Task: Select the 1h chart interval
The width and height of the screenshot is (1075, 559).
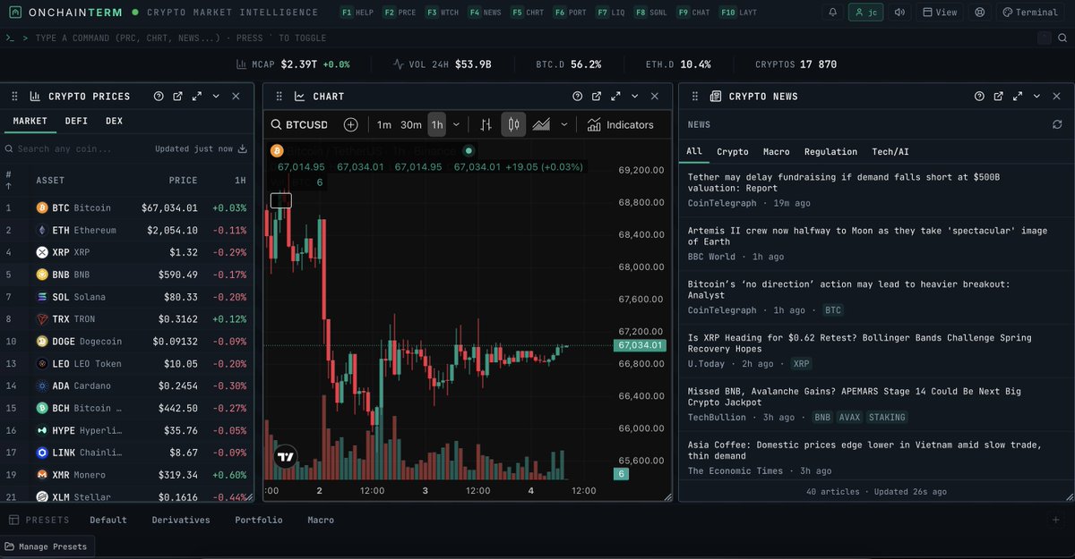Action: 437,124
